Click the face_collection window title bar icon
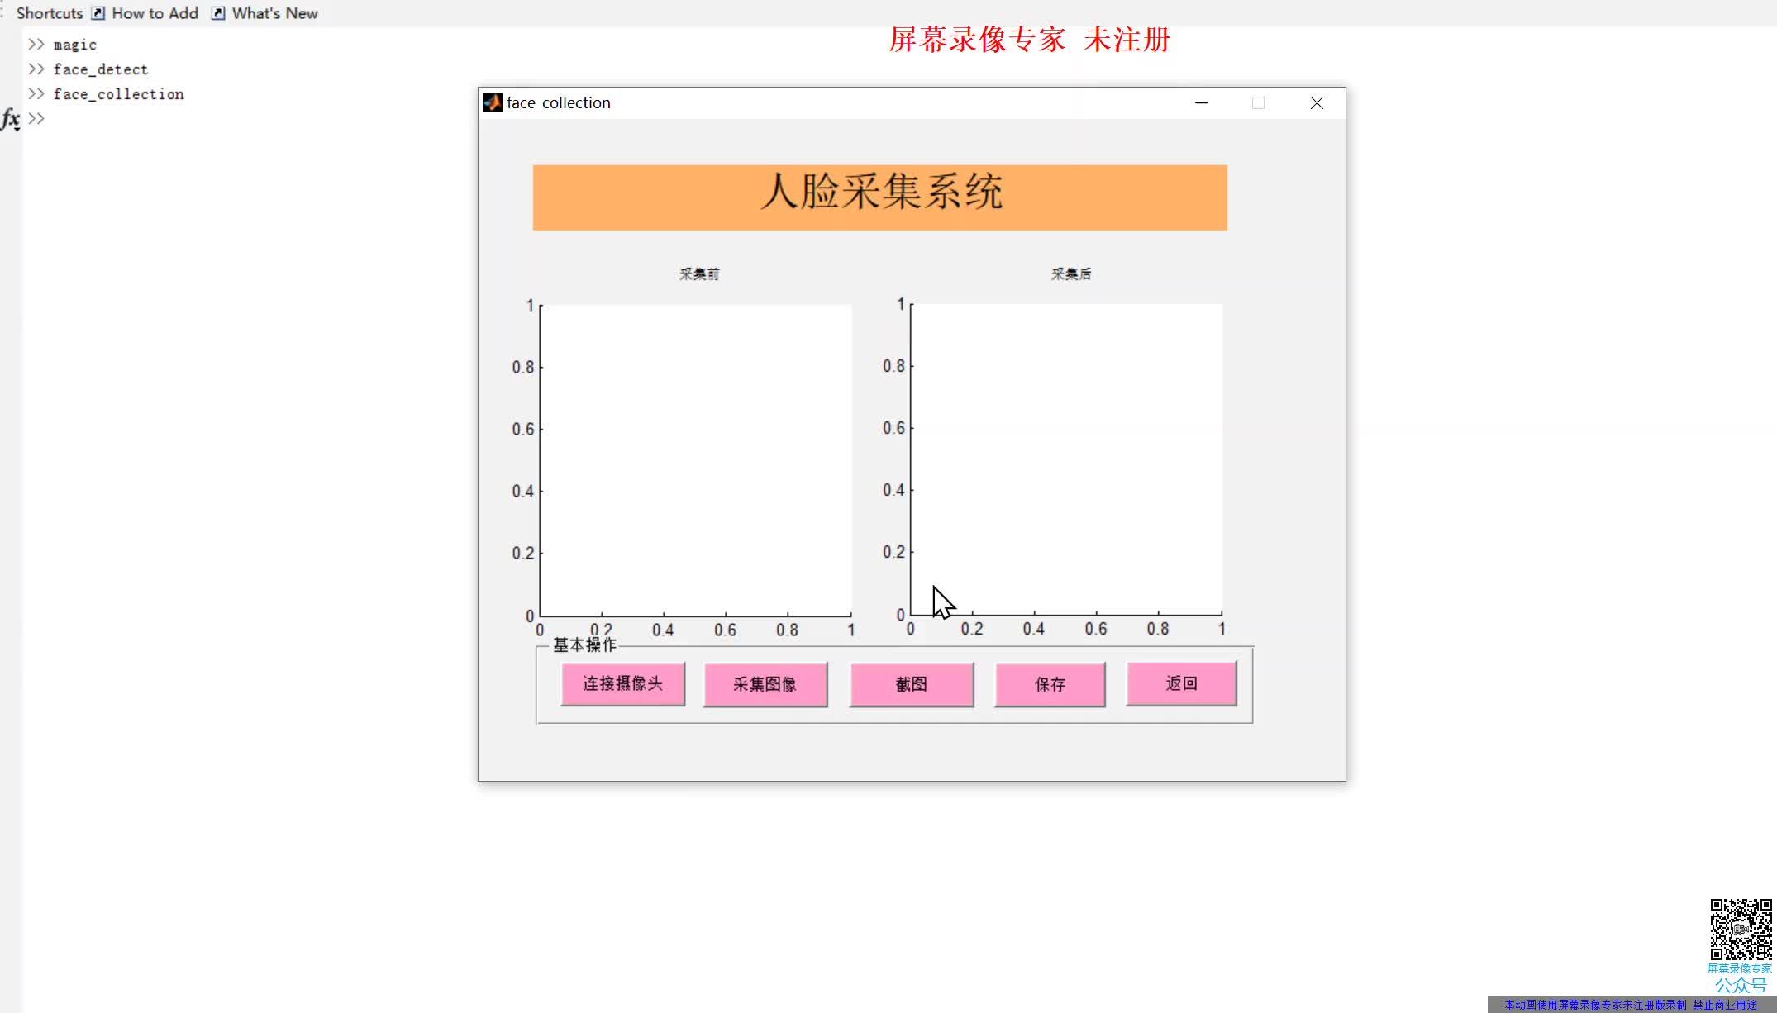This screenshot has width=1777, height=1013. 492,102
